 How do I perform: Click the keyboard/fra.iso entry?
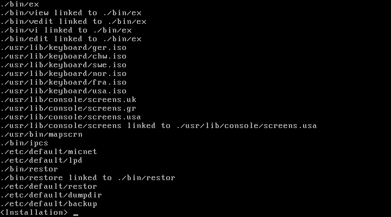64,82
